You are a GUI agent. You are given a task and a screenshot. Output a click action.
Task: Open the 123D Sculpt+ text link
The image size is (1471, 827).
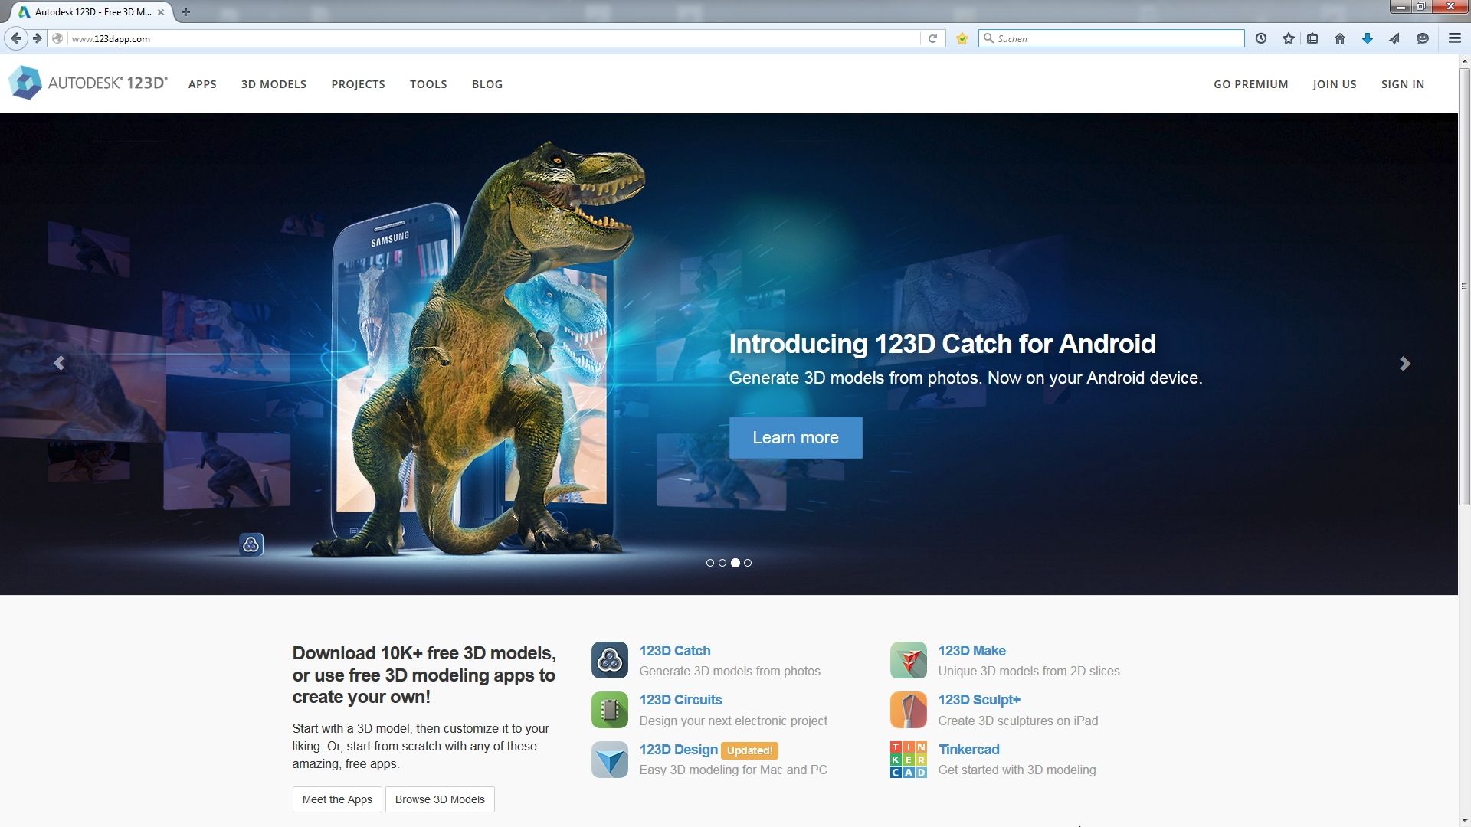click(979, 700)
